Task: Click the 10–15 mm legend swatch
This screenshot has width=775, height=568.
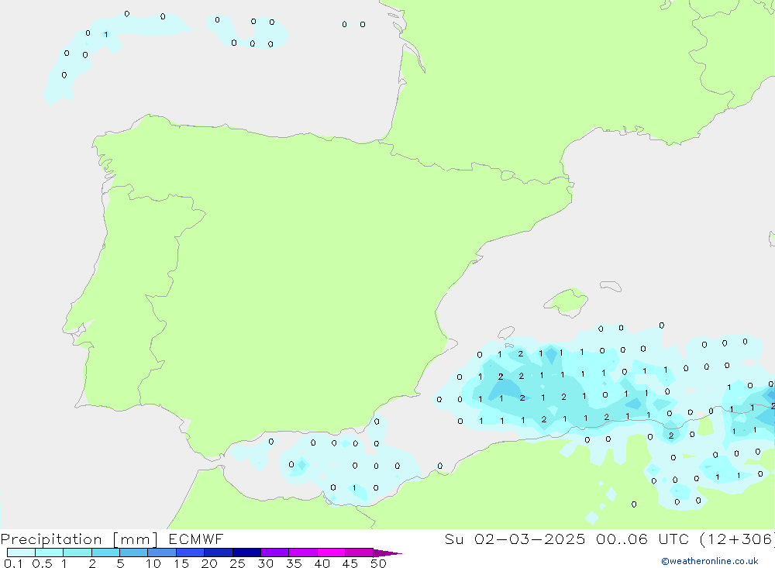Action: pos(162,553)
